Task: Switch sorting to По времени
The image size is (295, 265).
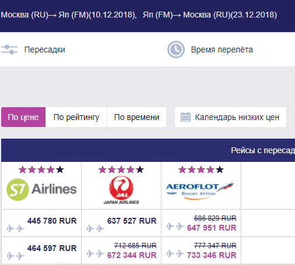Action: [136, 117]
